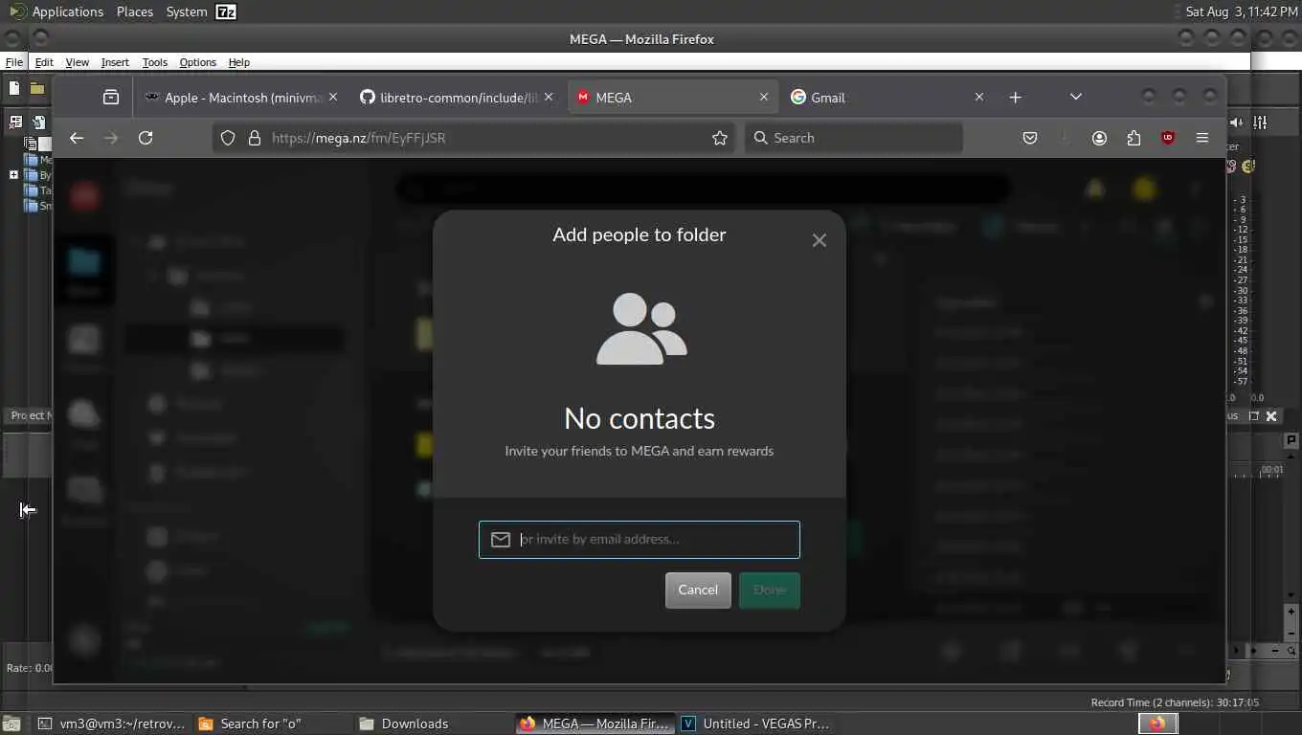Open the Firefox hamburger application menu
This screenshot has height=735, width=1302.
pos(1202,138)
